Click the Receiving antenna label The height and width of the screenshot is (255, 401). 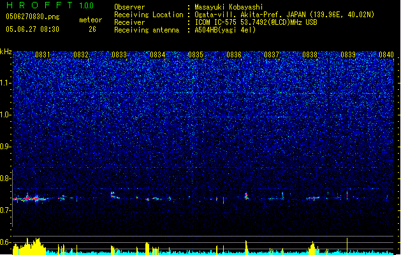pos(147,30)
